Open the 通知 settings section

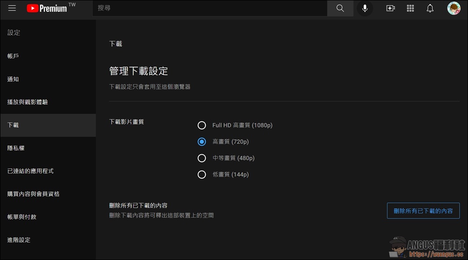[x=48, y=79]
